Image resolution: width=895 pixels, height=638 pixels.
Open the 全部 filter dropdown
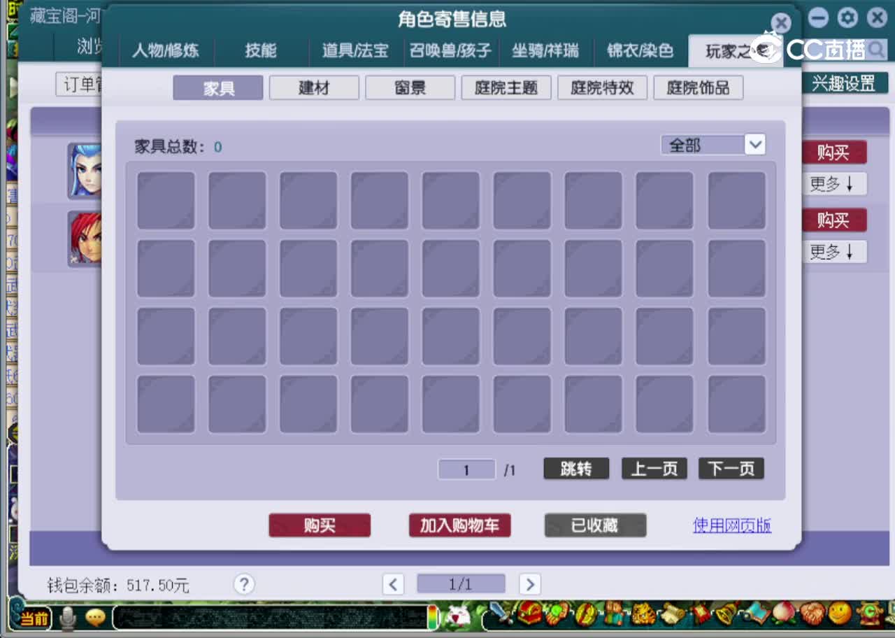713,144
